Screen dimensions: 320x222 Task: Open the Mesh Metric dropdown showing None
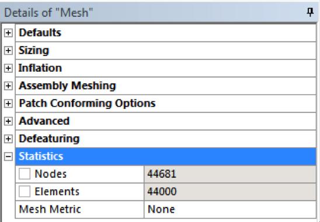(x=230, y=209)
